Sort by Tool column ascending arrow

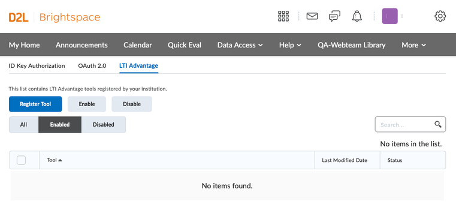click(60, 160)
